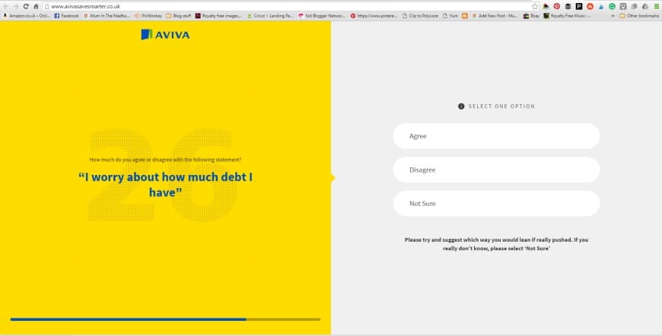Open the pinterest https bookmark

[x=374, y=16]
